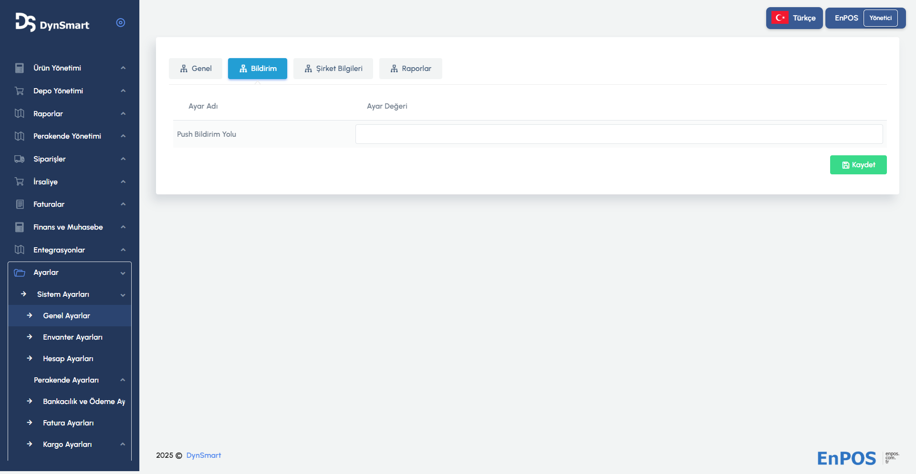Click the map icon beside Entegrasyonlar
The image size is (916, 474).
tap(20, 250)
